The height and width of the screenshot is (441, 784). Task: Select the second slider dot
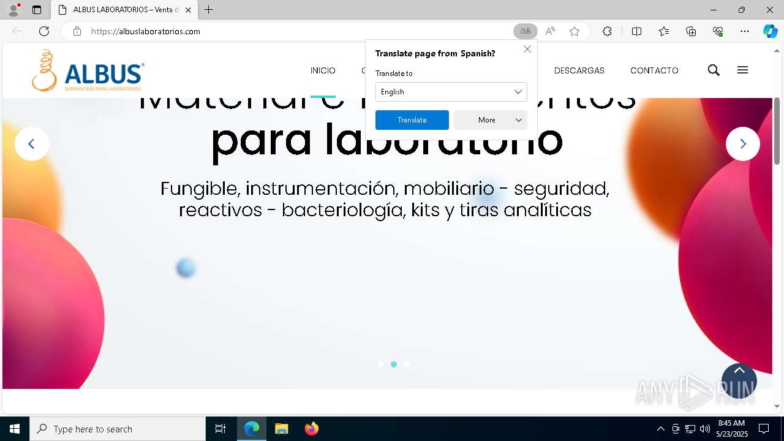tap(394, 364)
